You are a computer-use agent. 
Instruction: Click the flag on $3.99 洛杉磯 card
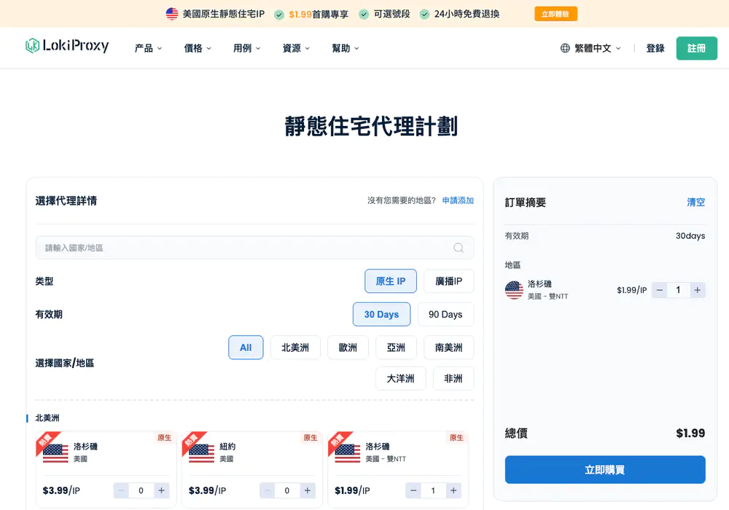tap(55, 452)
